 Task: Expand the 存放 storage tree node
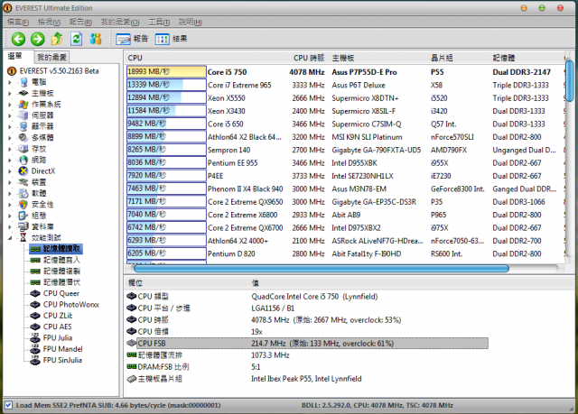10,149
